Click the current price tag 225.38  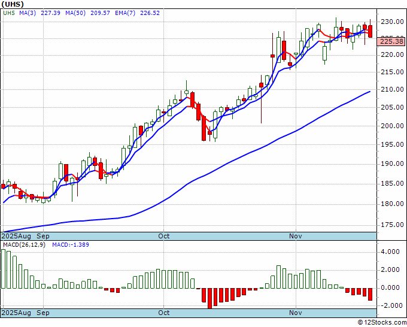tap(391, 41)
